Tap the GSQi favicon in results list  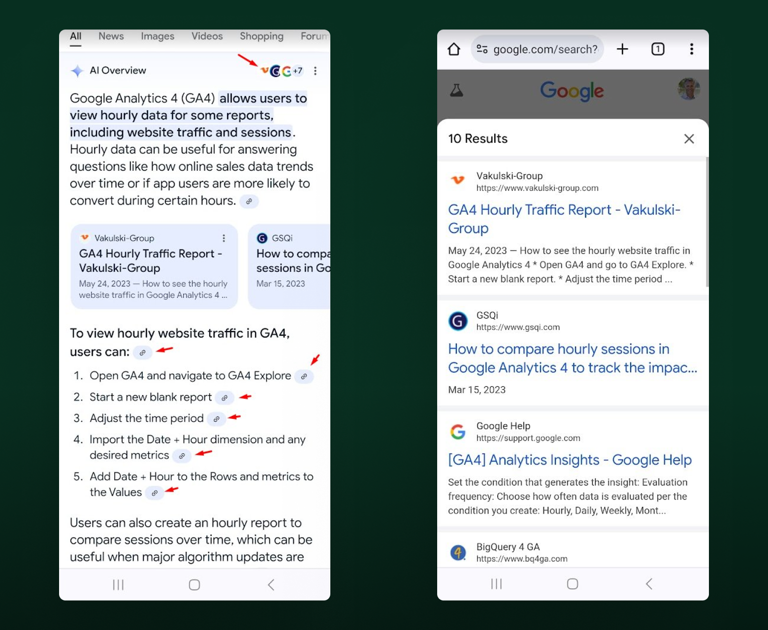pos(458,321)
